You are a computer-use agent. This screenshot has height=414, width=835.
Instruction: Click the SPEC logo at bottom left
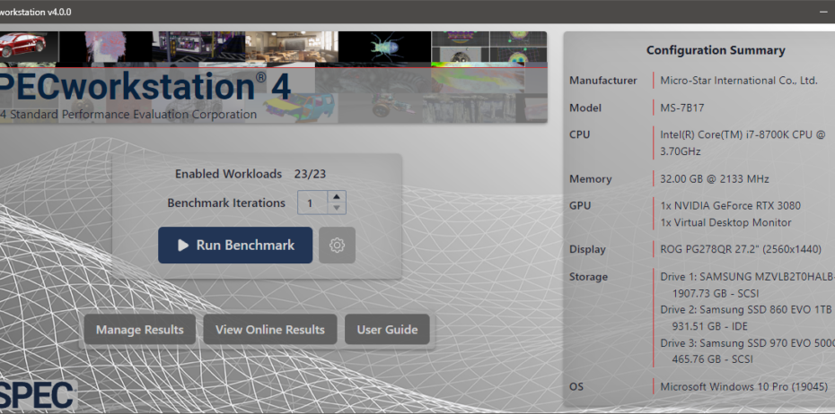tap(38, 396)
